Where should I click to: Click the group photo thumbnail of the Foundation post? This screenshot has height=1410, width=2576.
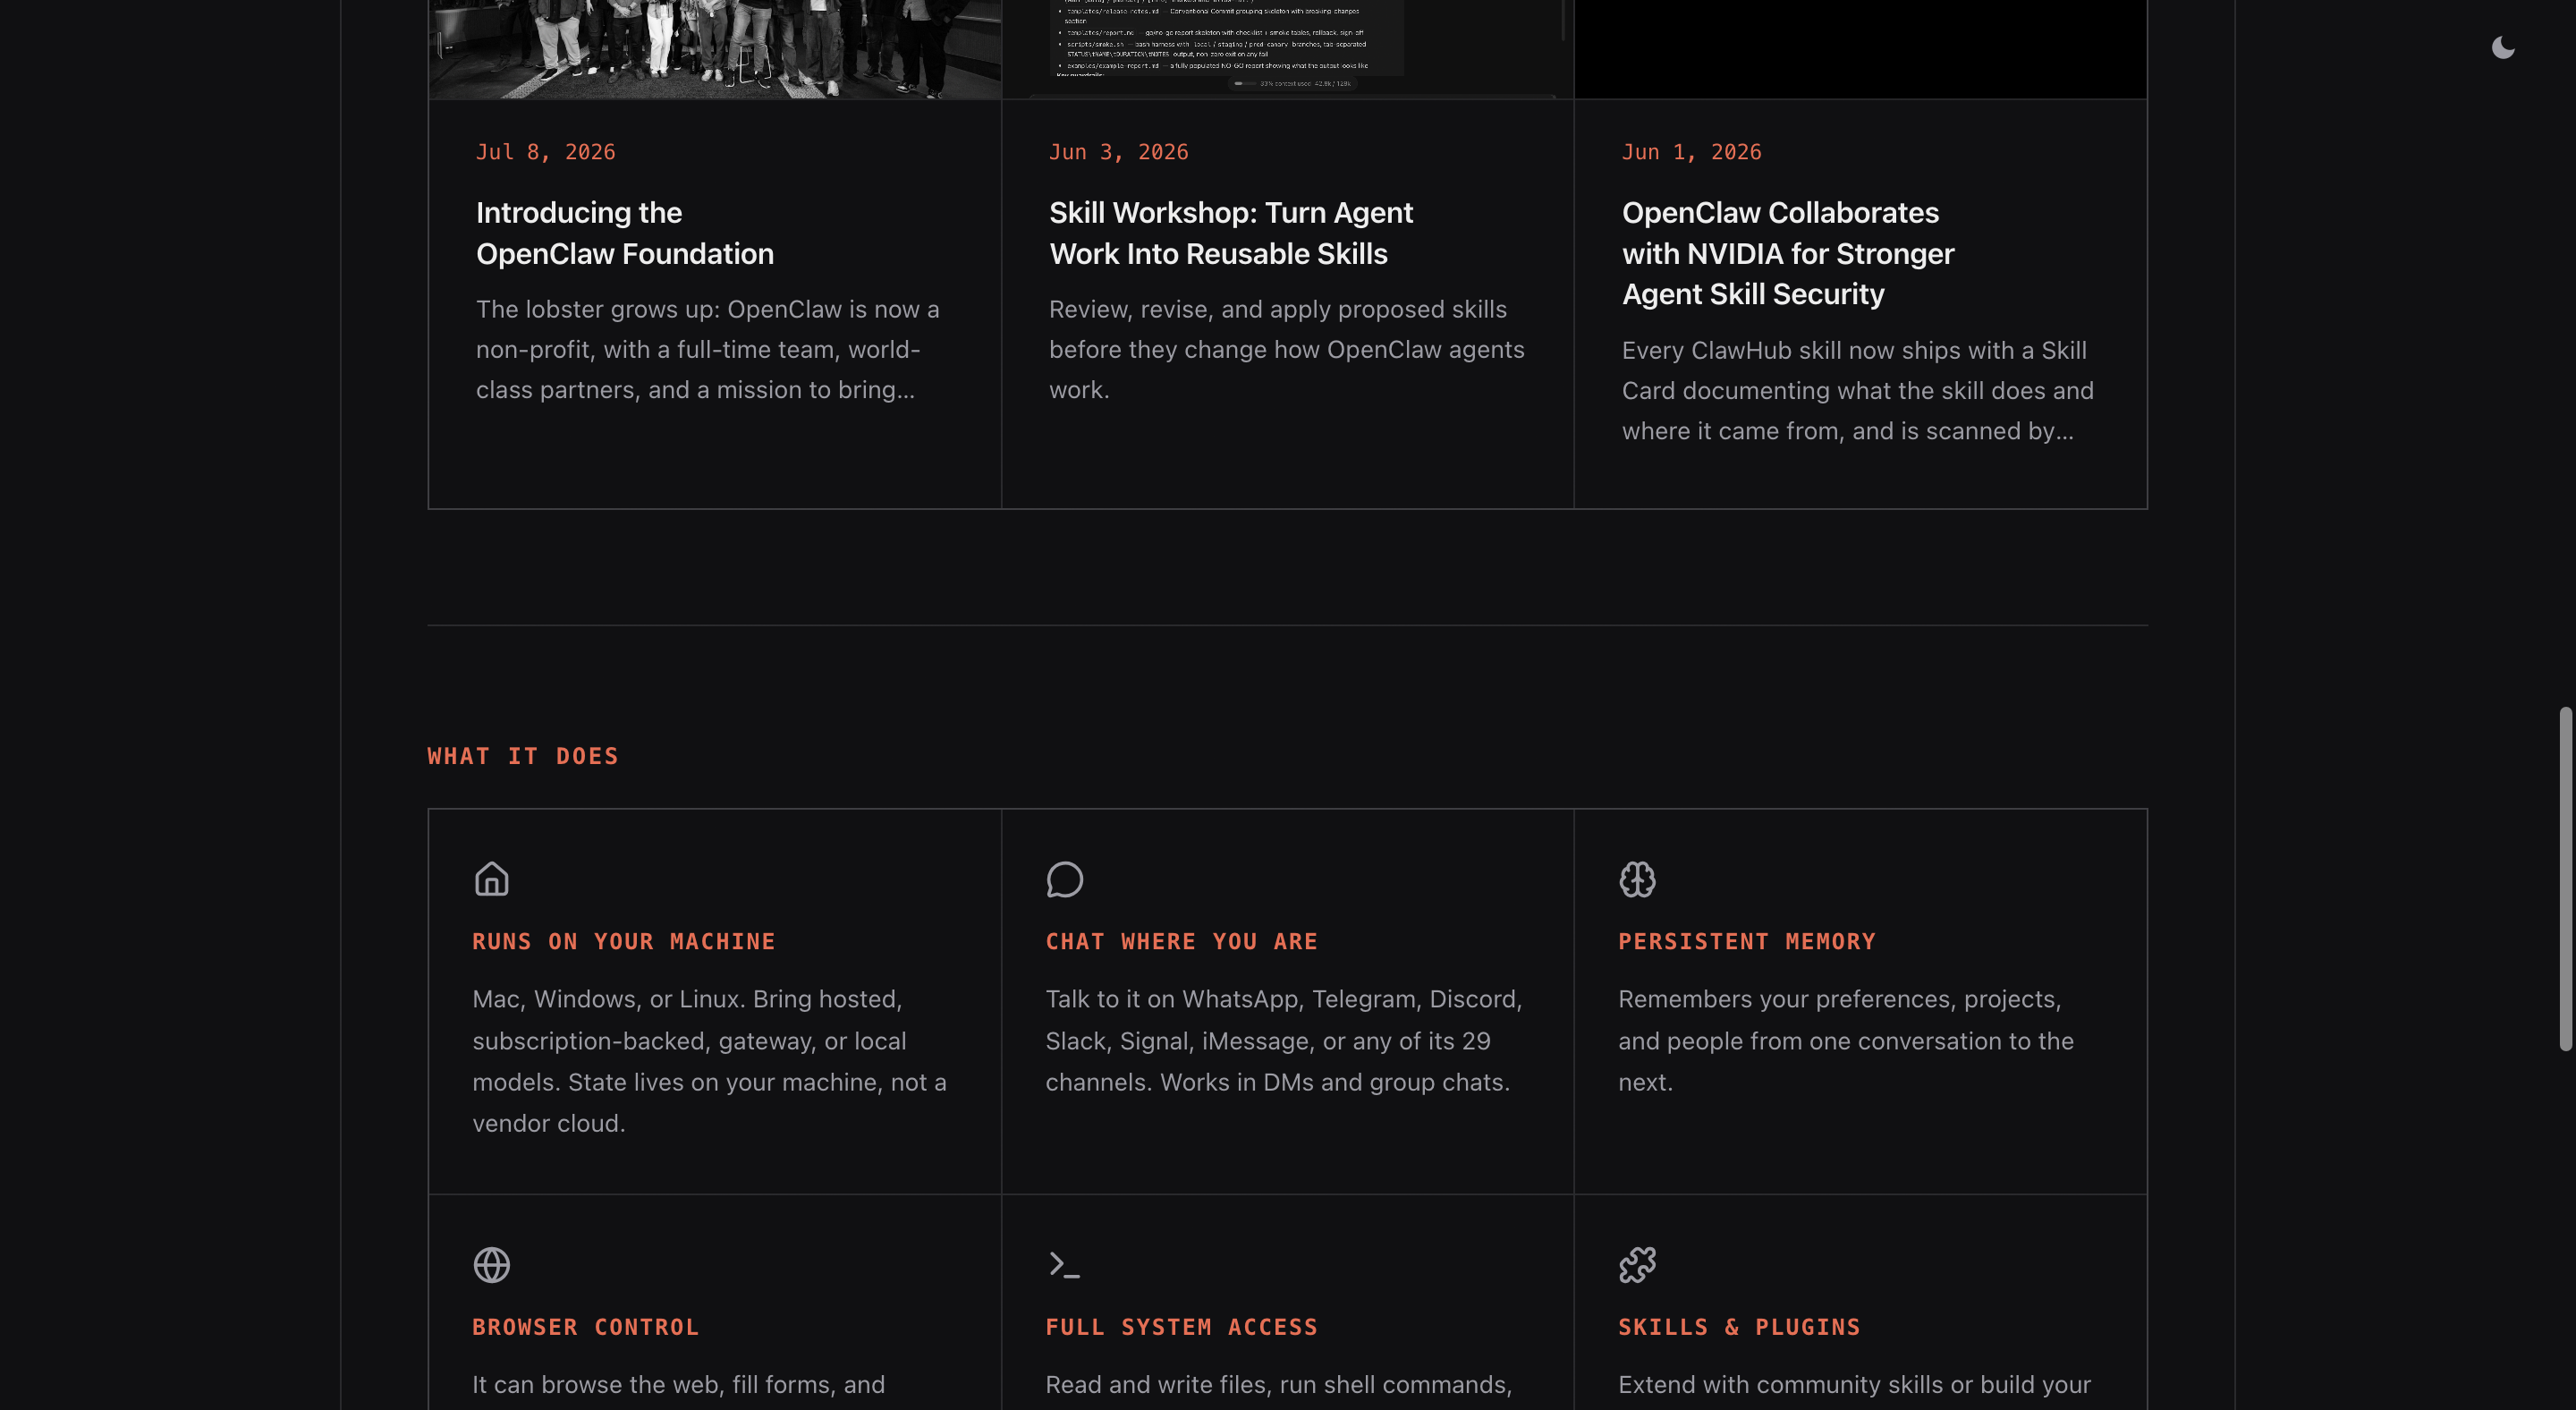click(x=715, y=49)
